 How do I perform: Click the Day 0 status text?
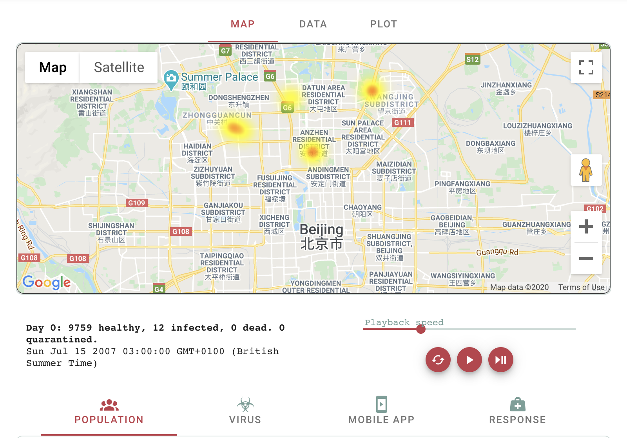click(x=156, y=333)
